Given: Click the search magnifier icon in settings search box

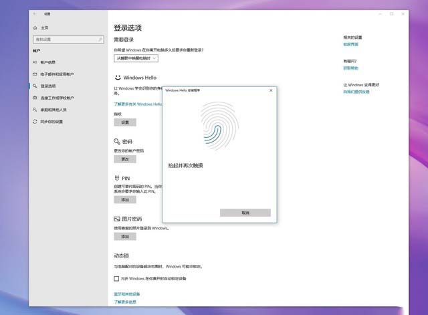Looking at the screenshot, I should tap(100, 39).
